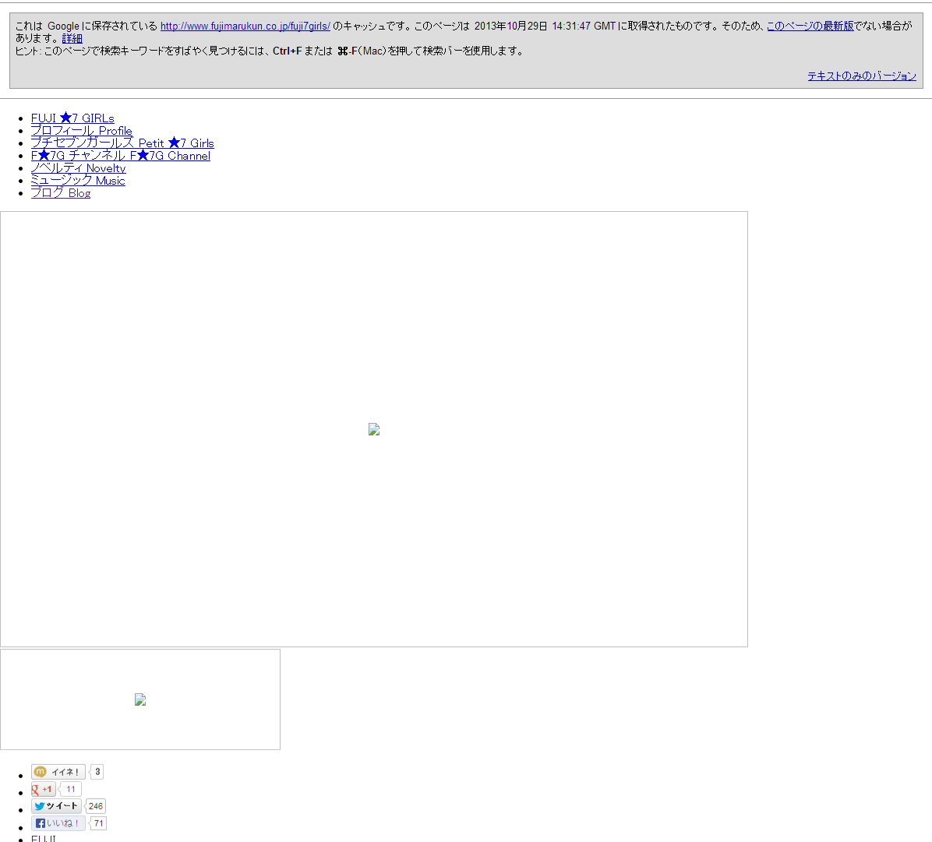Click the mixi イイネ! button

click(58, 772)
